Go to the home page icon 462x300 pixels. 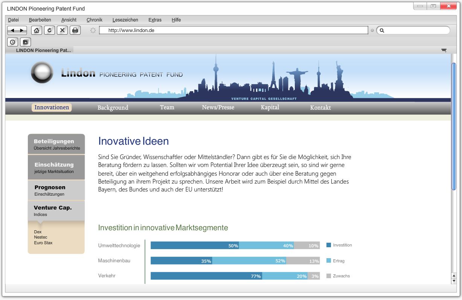[37, 31]
